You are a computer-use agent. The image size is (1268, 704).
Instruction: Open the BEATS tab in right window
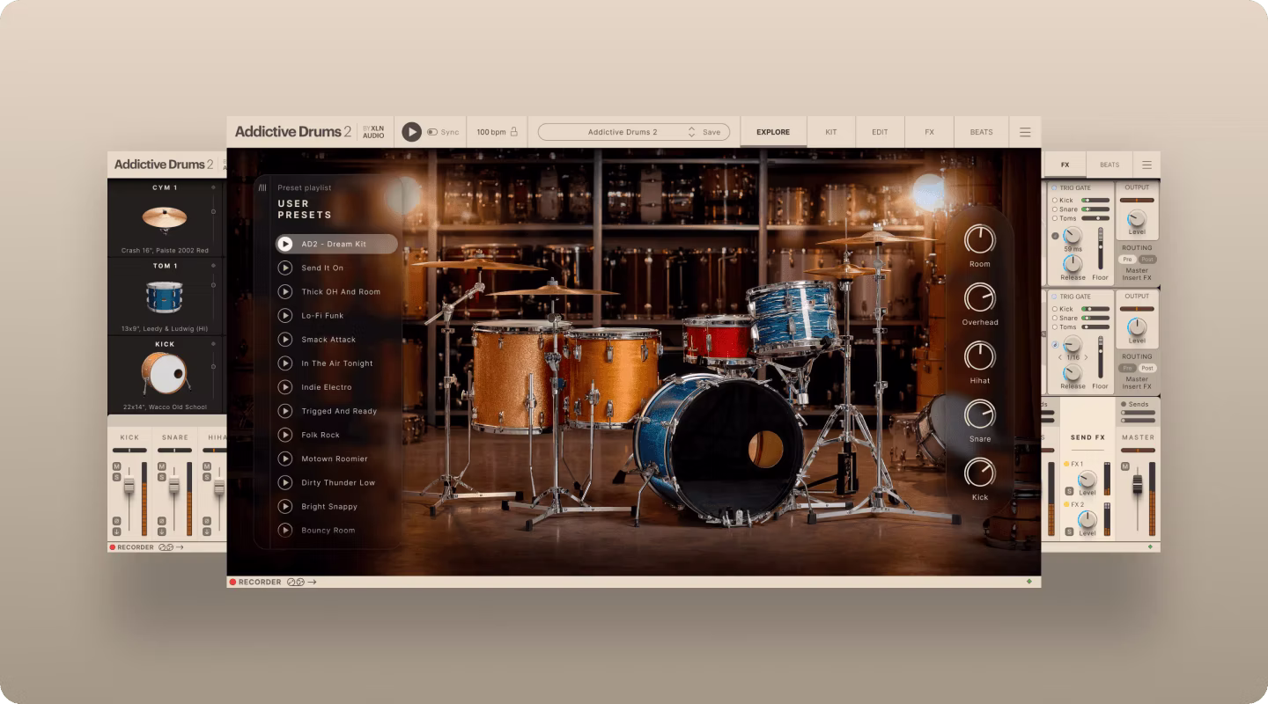click(1109, 165)
